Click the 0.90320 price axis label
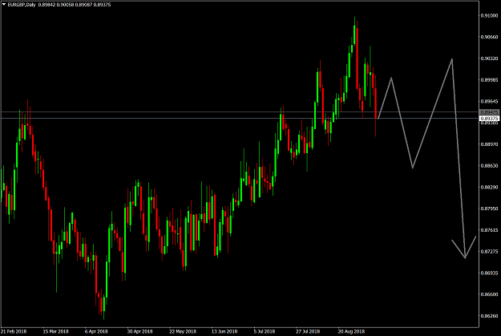Viewport: 501px width, 336px height. click(x=490, y=59)
